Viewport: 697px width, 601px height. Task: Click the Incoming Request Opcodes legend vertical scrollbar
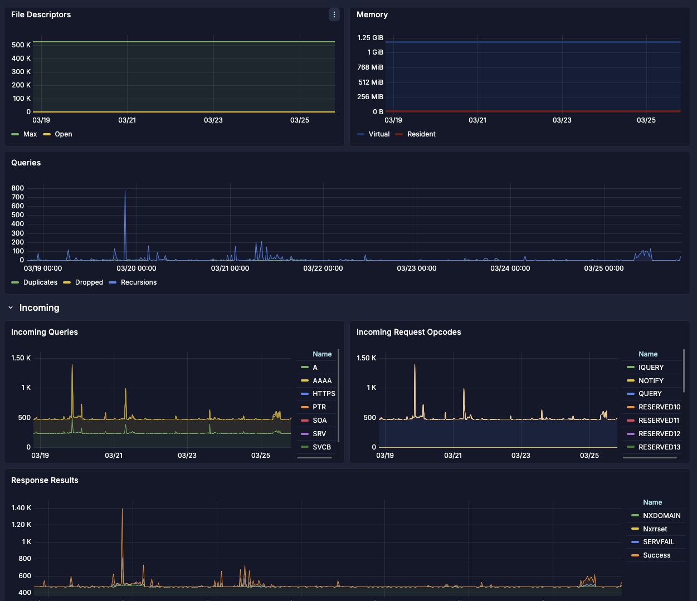684,371
